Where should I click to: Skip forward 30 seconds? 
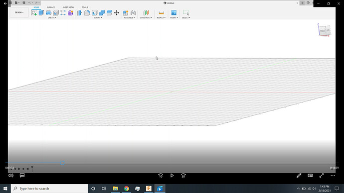tap(183, 176)
